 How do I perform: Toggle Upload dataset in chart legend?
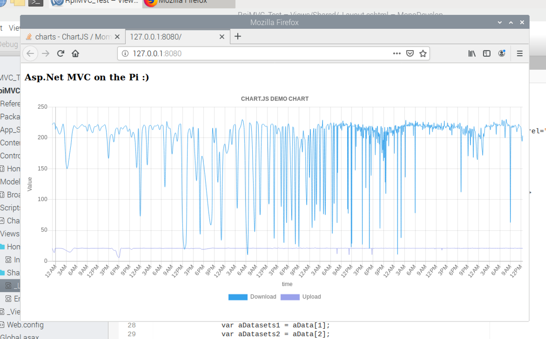pos(301,297)
